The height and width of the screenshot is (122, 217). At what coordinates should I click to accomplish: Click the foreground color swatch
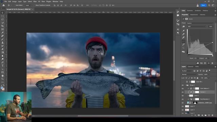[x=2, y=88]
